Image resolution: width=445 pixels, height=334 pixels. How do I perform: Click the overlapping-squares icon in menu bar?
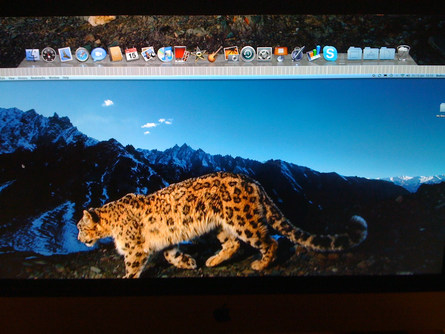[x=374, y=76]
